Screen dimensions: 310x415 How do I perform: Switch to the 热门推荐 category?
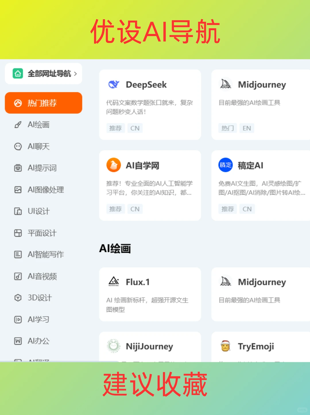(43, 103)
